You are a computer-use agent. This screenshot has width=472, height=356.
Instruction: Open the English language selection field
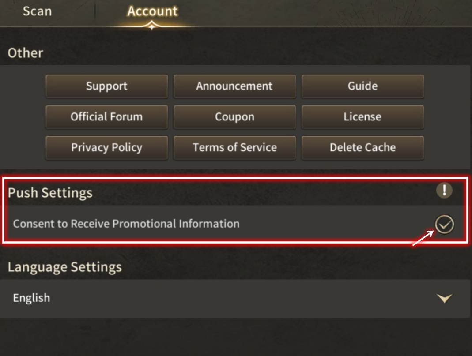(235, 298)
